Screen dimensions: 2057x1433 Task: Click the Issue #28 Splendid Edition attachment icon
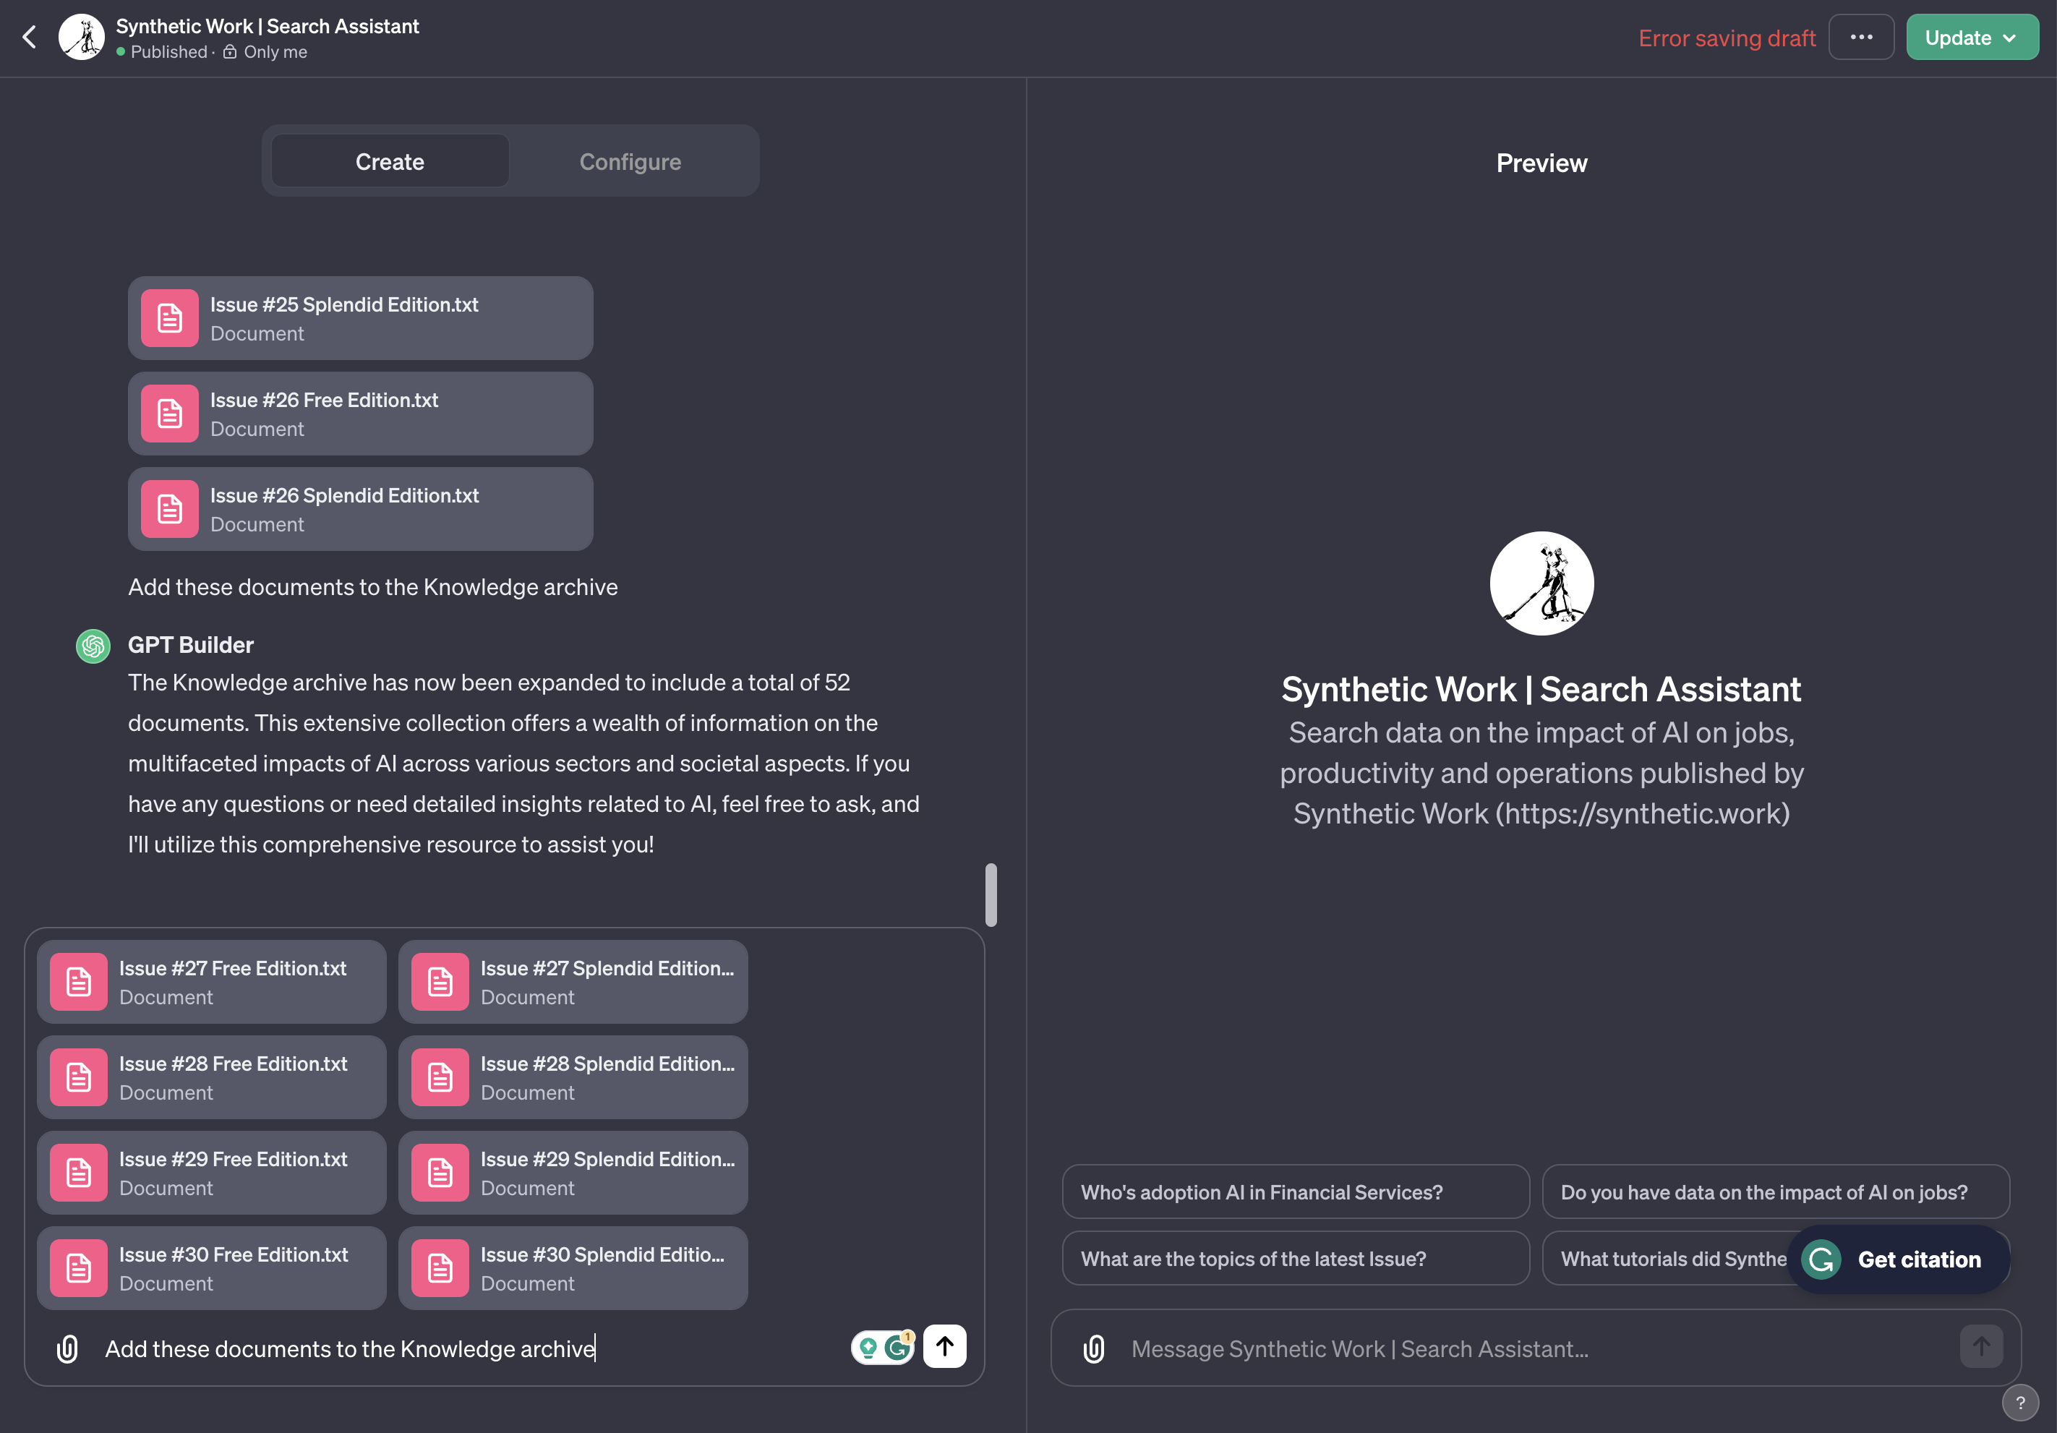[x=440, y=1077]
